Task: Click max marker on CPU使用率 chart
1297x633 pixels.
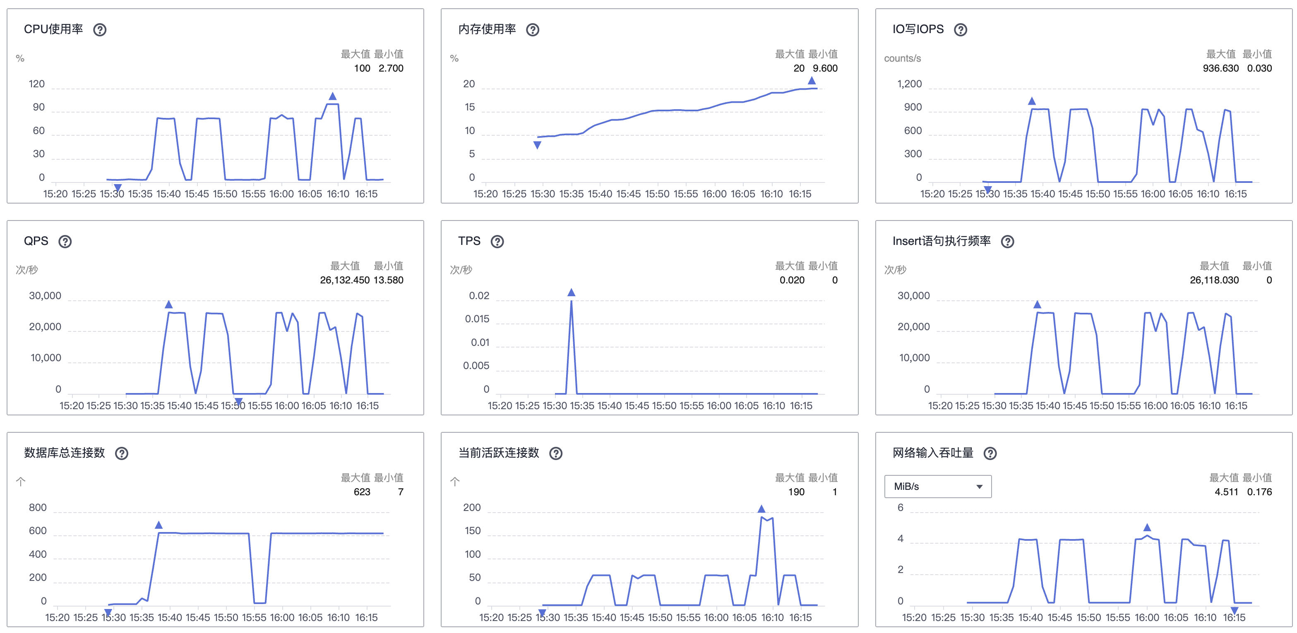Action: click(x=332, y=96)
